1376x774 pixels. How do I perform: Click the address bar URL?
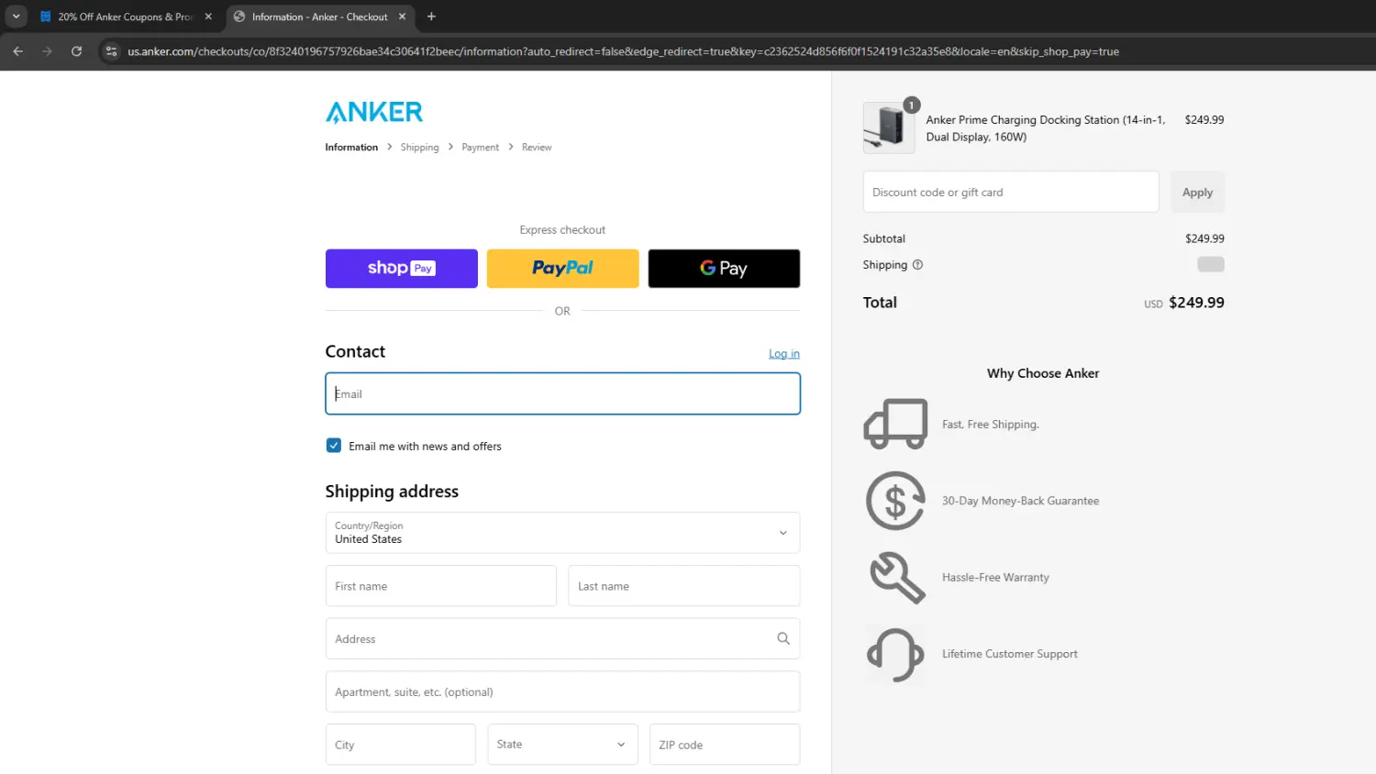(623, 51)
